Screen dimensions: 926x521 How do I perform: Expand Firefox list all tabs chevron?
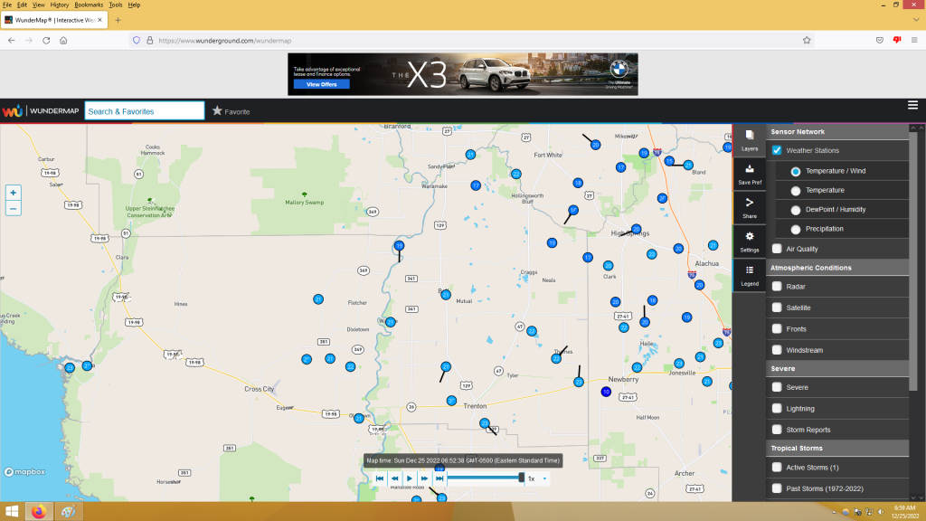[x=916, y=20]
